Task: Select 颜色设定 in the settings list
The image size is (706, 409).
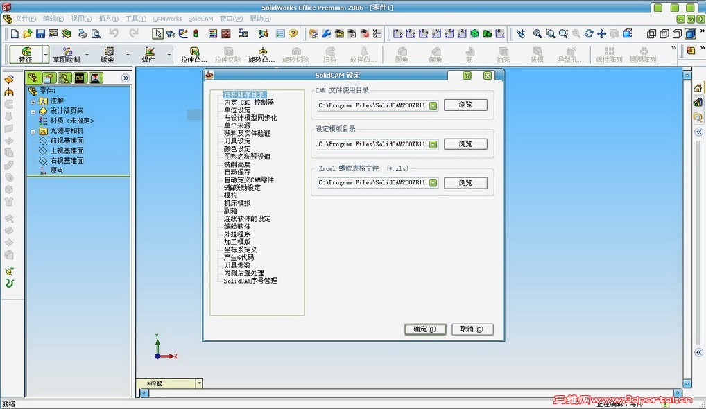Action: (x=237, y=148)
